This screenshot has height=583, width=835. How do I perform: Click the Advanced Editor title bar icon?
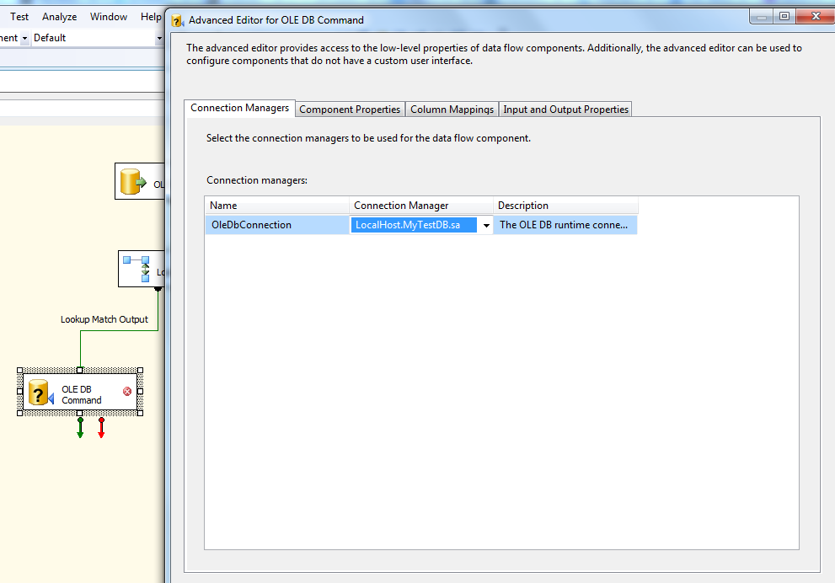pos(177,21)
